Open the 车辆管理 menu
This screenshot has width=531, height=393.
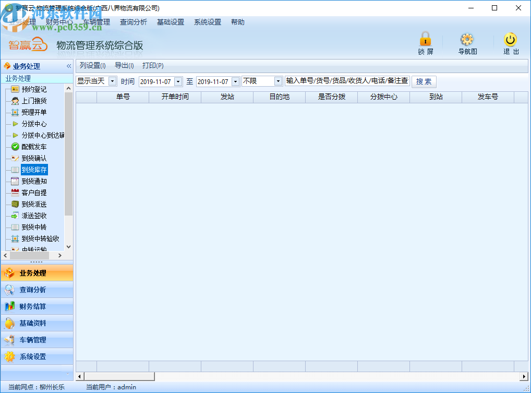[96, 22]
